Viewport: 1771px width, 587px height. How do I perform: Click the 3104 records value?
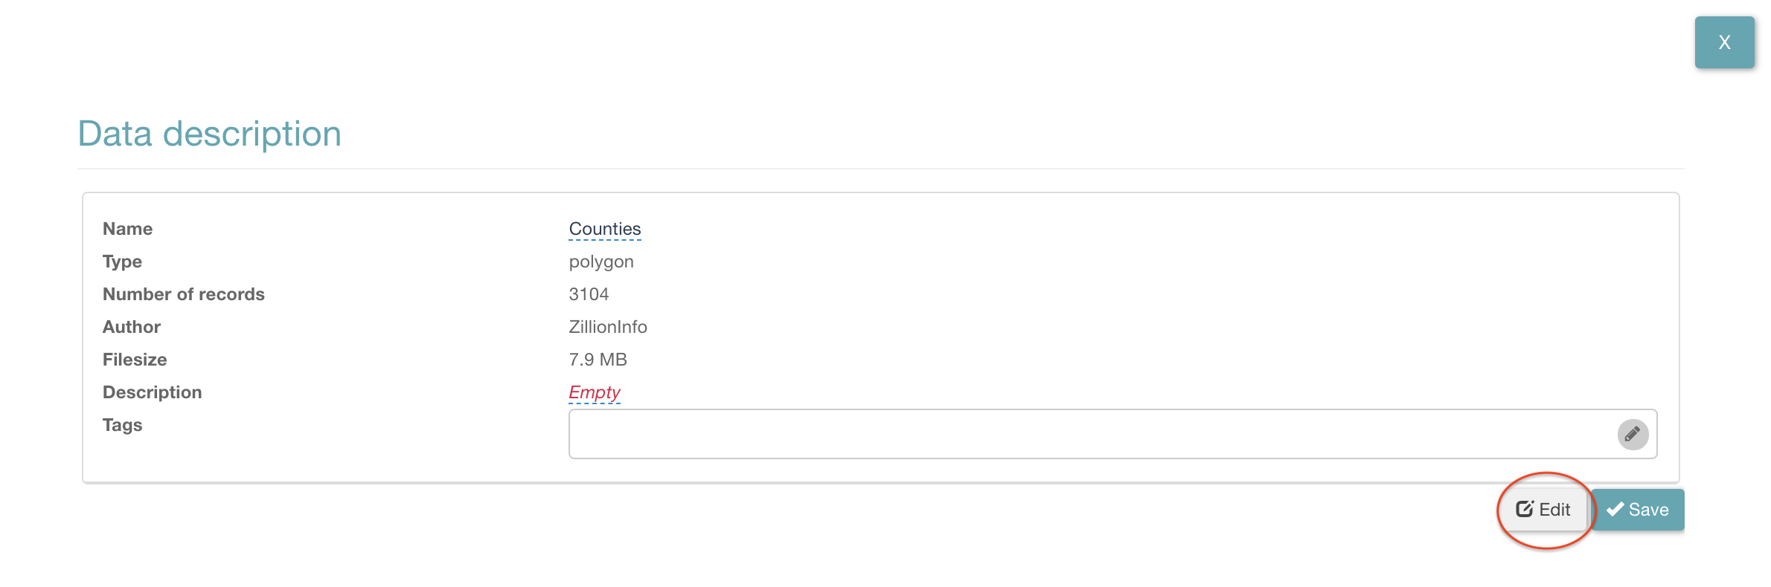pos(589,294)
